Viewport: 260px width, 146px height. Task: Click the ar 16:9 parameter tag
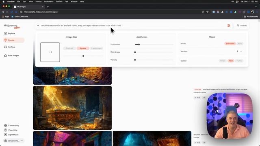(x=197, y=98)
